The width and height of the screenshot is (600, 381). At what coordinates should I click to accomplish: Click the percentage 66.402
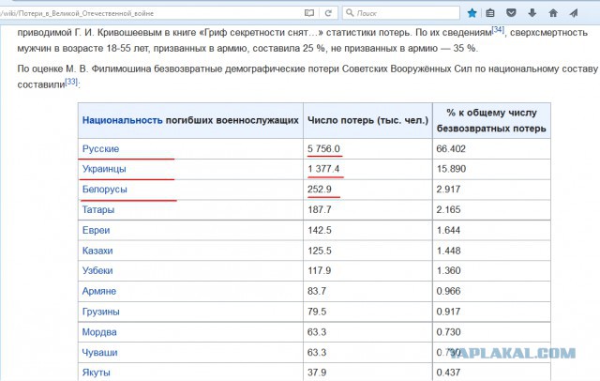point(451,148)
